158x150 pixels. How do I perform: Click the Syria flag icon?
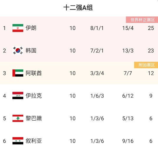pyautogui.click(x=18, y=141)
